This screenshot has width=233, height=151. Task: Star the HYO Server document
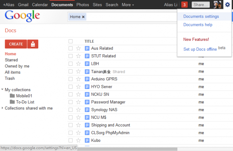(78, 87)
